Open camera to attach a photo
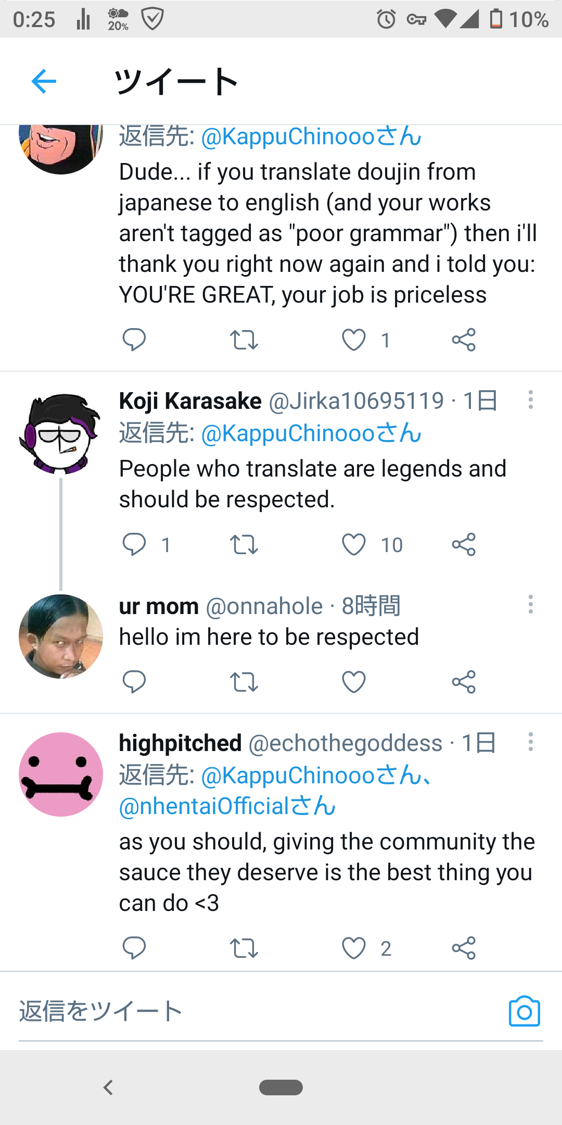 [x=524, y=1011]
